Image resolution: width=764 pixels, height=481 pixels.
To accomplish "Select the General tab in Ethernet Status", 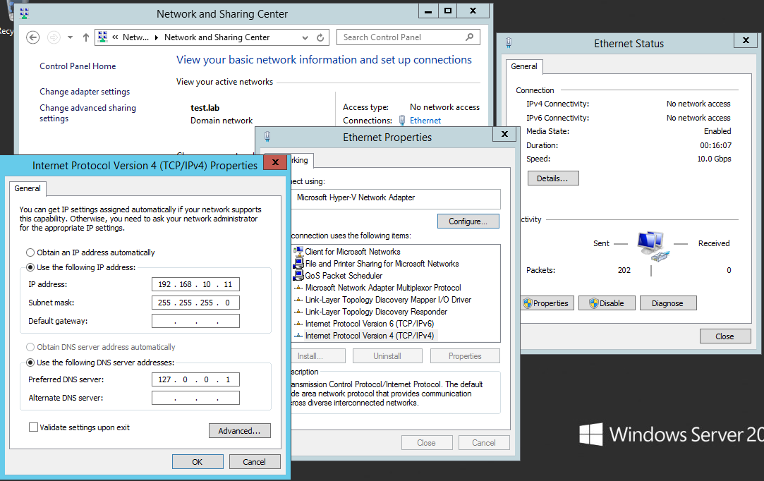I will (523, 66).
